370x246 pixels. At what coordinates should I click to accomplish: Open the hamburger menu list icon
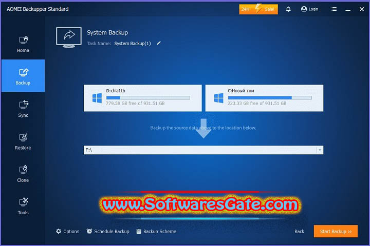click(x=334, y=9)
